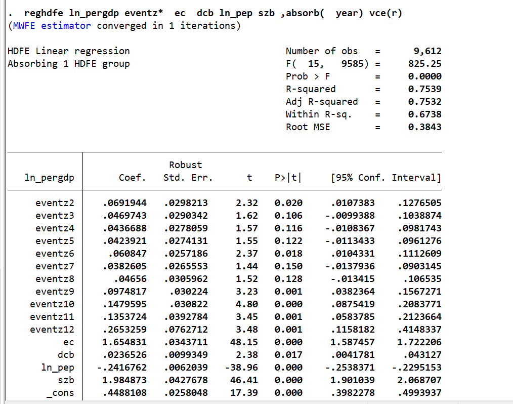The height and width of the screenshot is (404, 513).
Task: Click the eventz12 row label
Action: [52, 330]
